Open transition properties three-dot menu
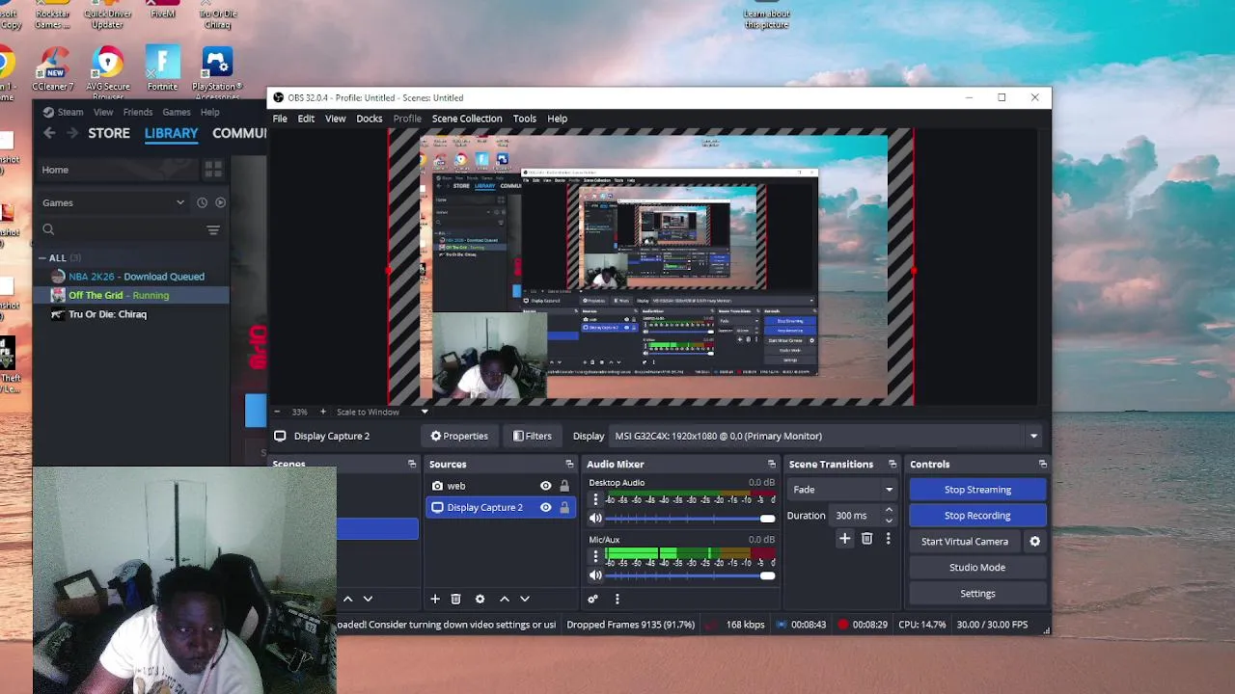 coord(888,539)
